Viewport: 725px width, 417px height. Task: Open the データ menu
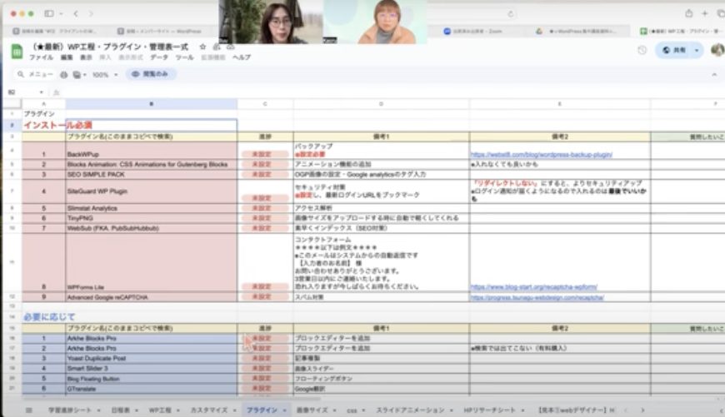(158, 58)
